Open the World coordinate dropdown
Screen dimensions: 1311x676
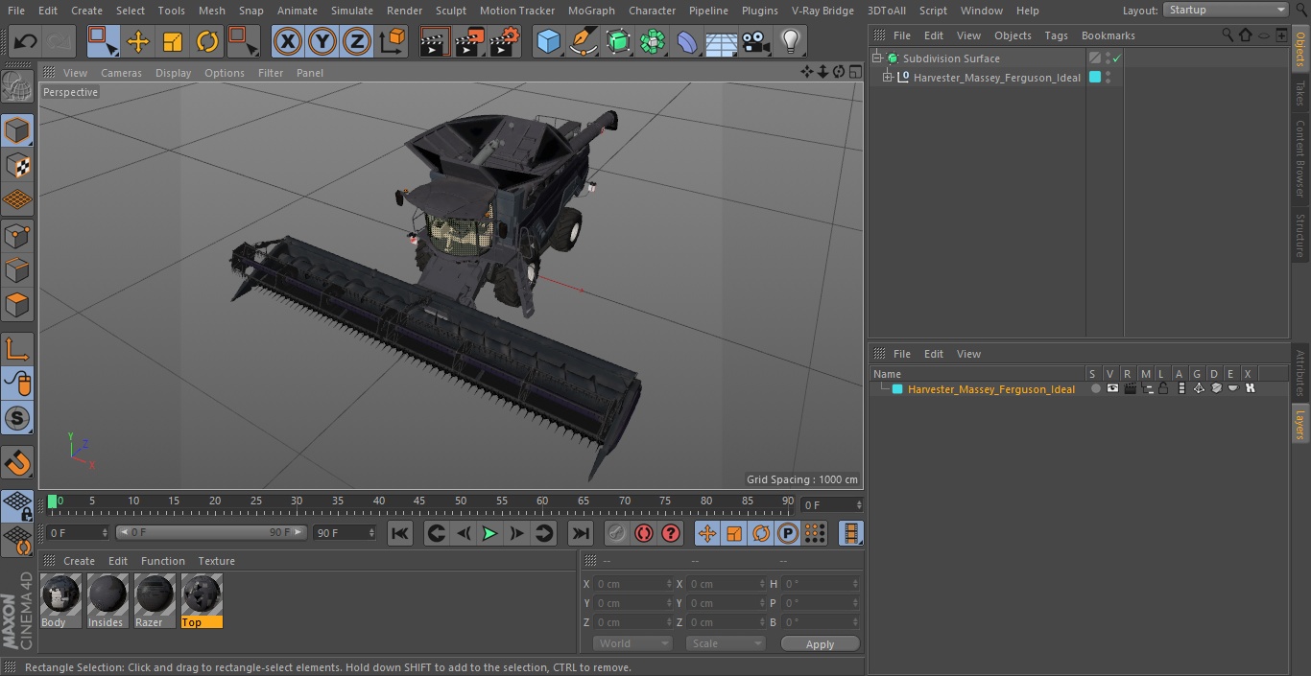(632, 643)
